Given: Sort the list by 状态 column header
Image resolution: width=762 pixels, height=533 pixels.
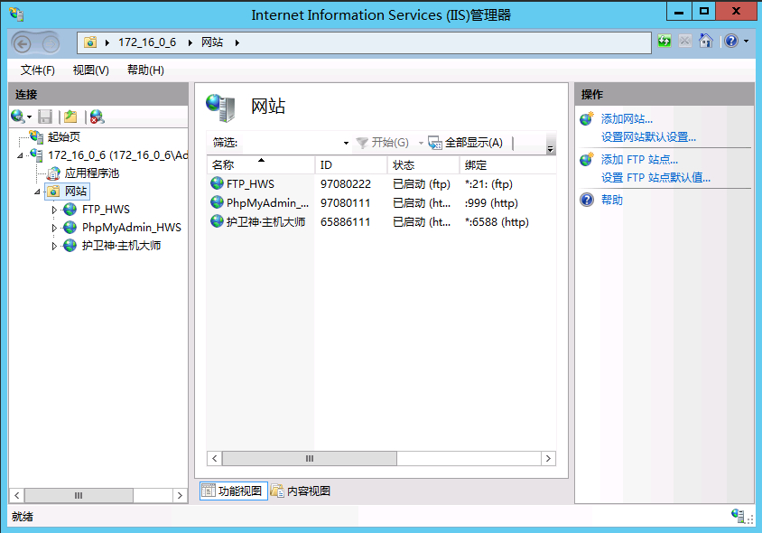Looking at the screenshot, I should tap(423, 165).
